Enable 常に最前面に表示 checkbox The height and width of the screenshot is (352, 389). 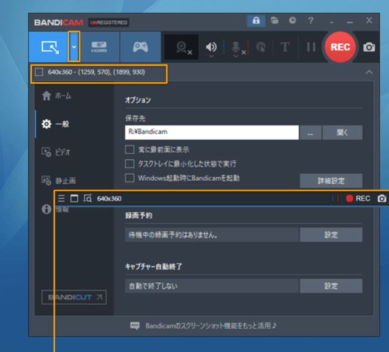point(129,150)
